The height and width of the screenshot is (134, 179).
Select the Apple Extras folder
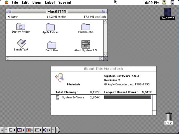tap(50, 27)
